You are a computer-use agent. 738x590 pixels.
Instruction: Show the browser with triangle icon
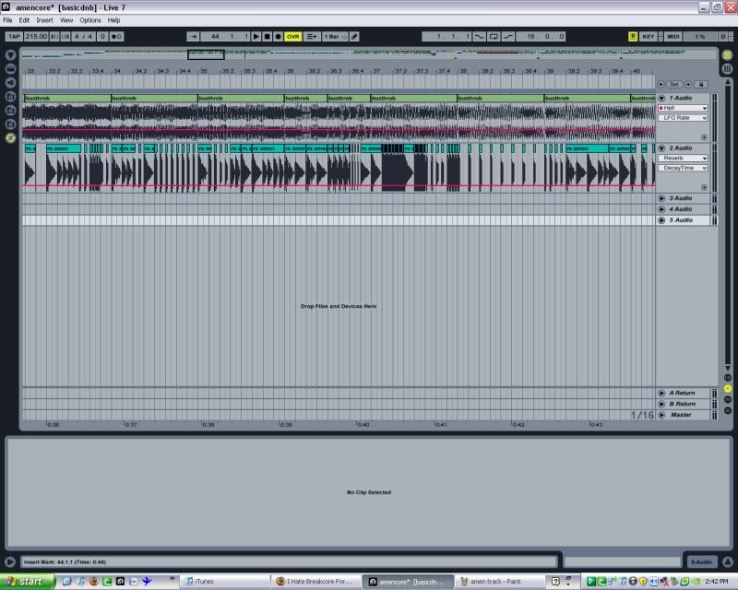tap(10, 55)
